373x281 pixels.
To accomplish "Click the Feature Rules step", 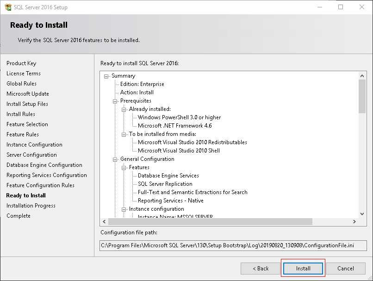I will 23,134.
